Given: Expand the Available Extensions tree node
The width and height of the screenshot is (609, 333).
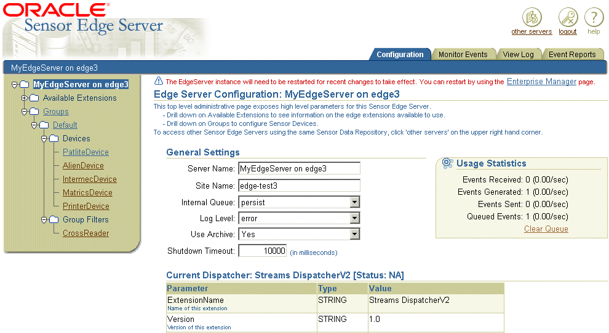Looking at the screenshot, I should click(24, 98).
